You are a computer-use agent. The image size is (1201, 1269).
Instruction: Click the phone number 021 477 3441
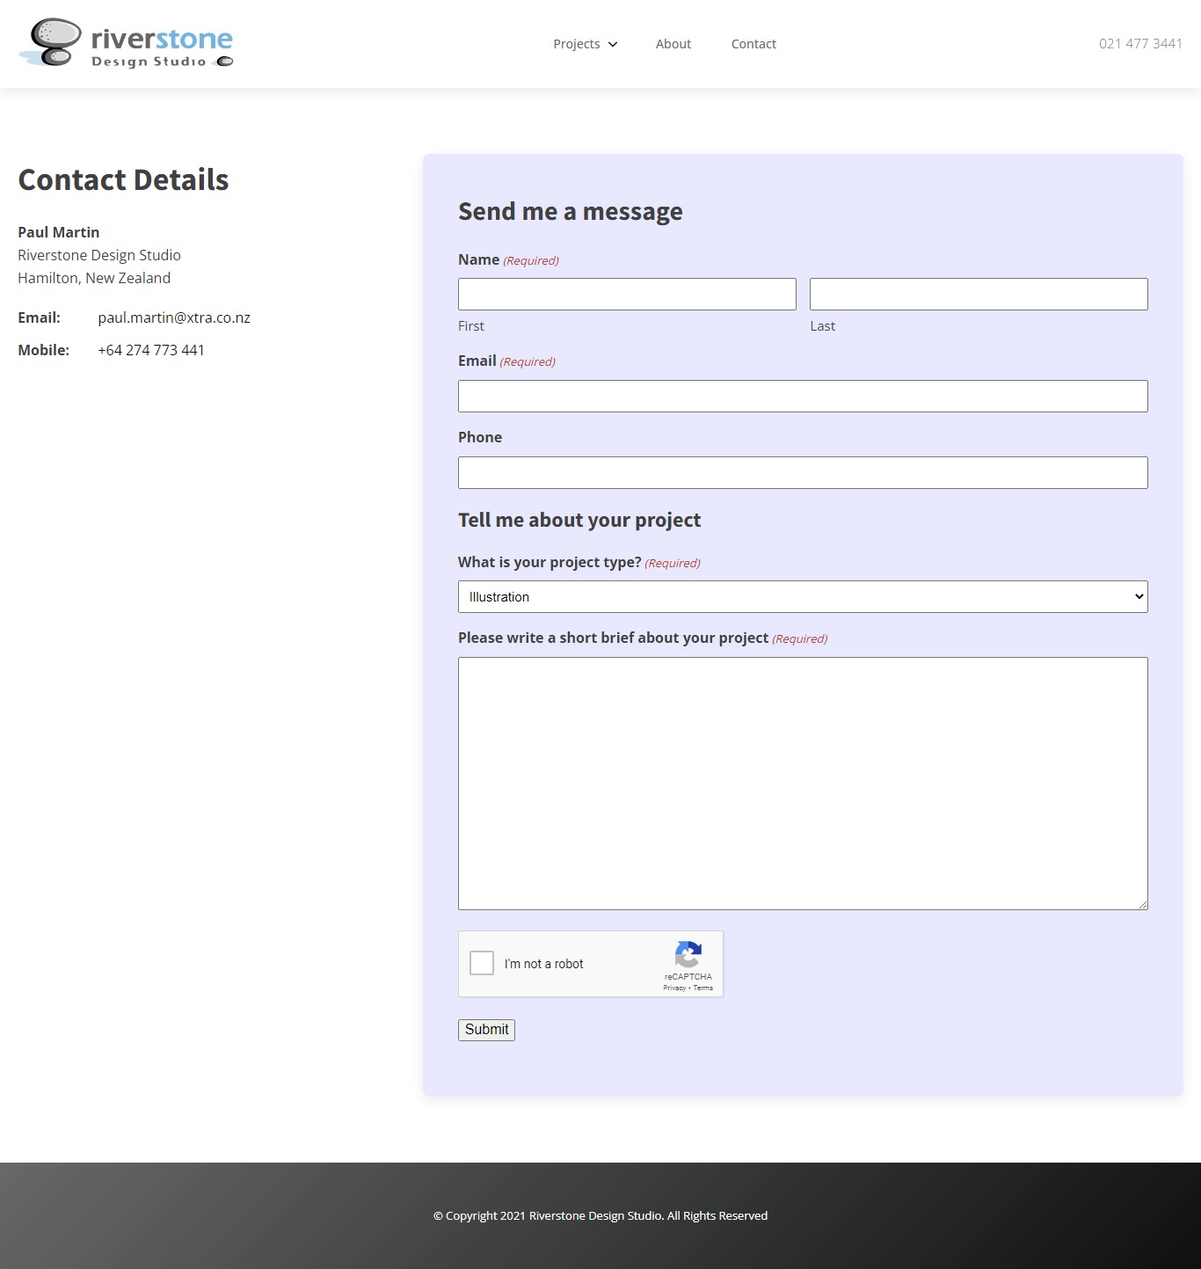pyautogui.click(x=1139, y=42)
